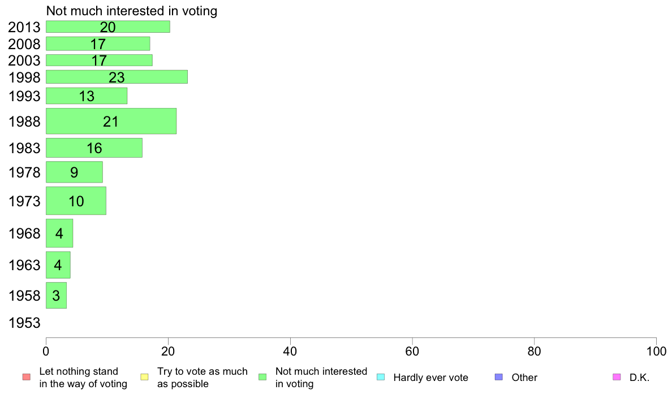Screen dimensions: 672x416
Task: Select the 1988 bar showing 21
Action: [111, 122]
